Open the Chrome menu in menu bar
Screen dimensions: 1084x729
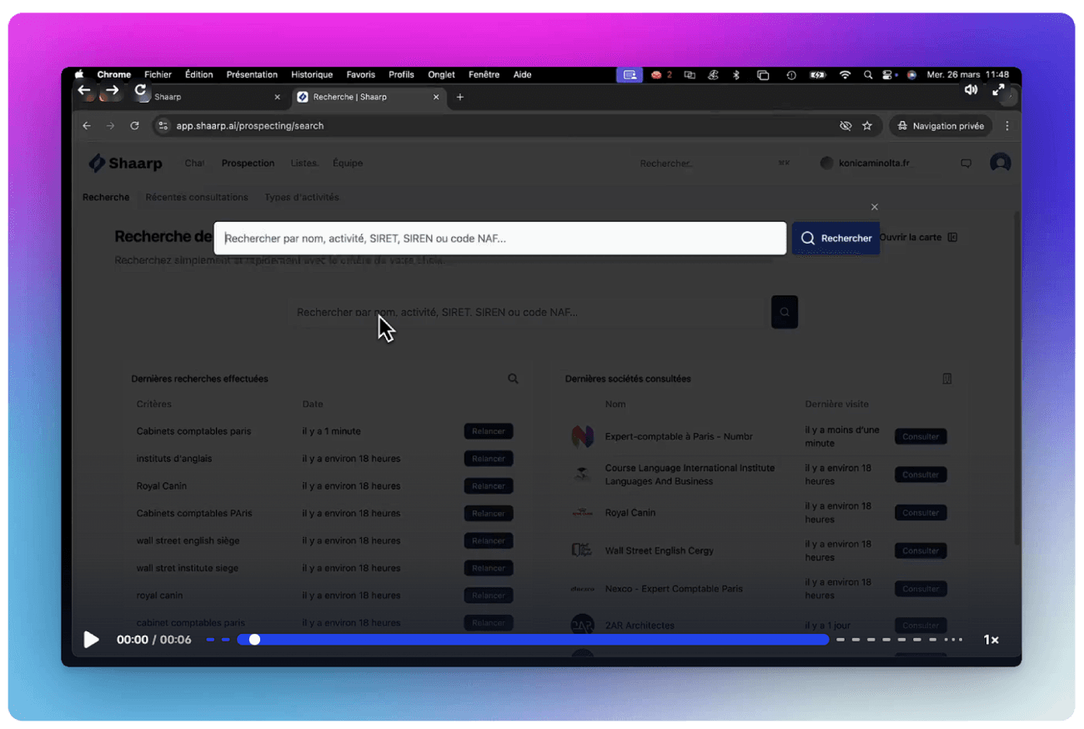[114, 74]
